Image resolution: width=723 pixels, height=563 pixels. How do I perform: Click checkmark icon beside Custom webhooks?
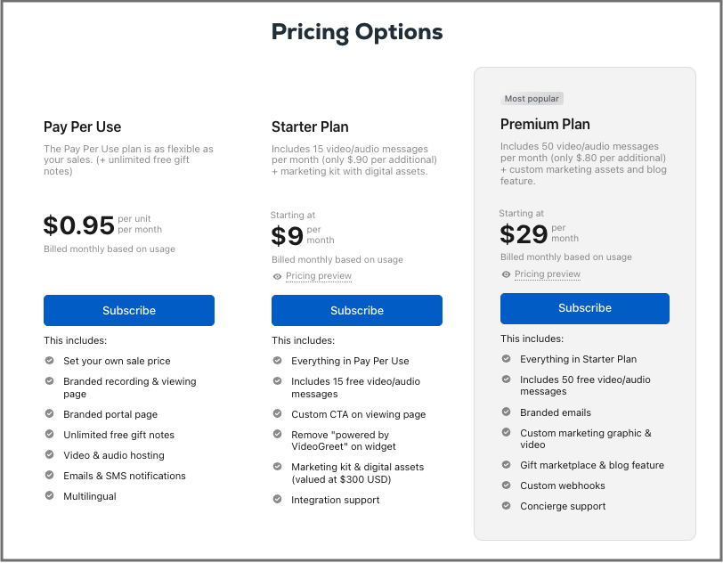[507, 485]
